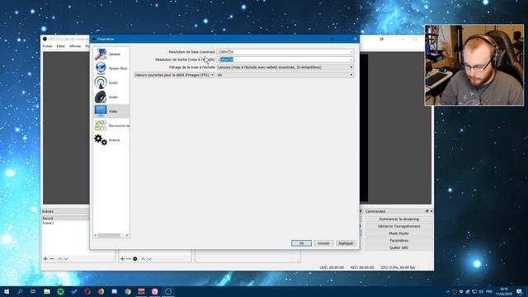The width and height of the screenshot is (528, 297).
Task: Expand the Résolution de sortie dropdown arrow
Action: click(x=351, y=59)
